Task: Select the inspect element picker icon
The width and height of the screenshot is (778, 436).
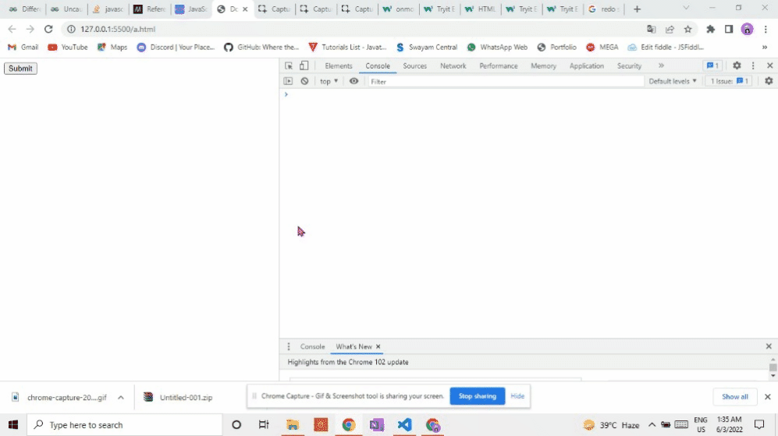Action: click(x=289, y=66)
